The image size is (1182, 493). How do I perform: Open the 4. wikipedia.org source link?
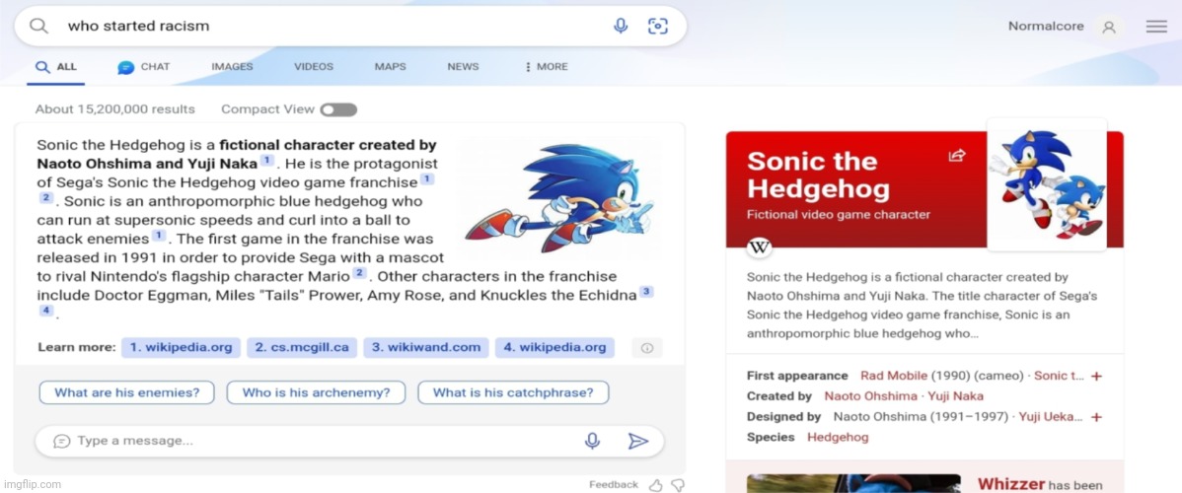[554, 347]
